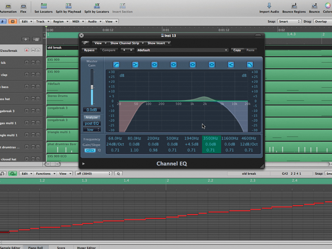Toggle the parametric band icon for 1940Hz
Viewport: 332px width, 249px height.
[193, 65]
